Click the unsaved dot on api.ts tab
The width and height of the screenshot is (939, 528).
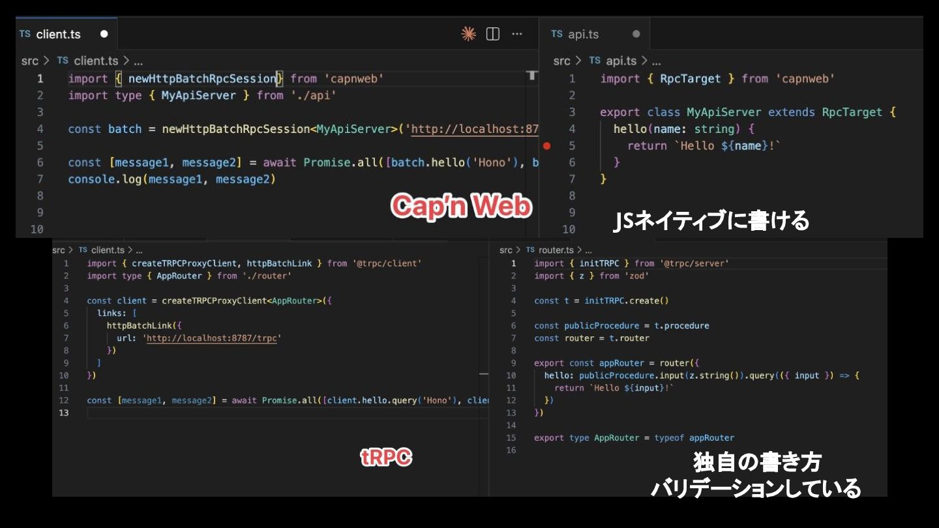(x=636, y=34)
